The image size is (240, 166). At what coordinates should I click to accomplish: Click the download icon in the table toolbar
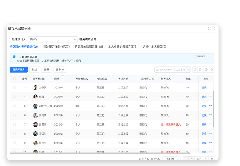click(x=212, y=70)
